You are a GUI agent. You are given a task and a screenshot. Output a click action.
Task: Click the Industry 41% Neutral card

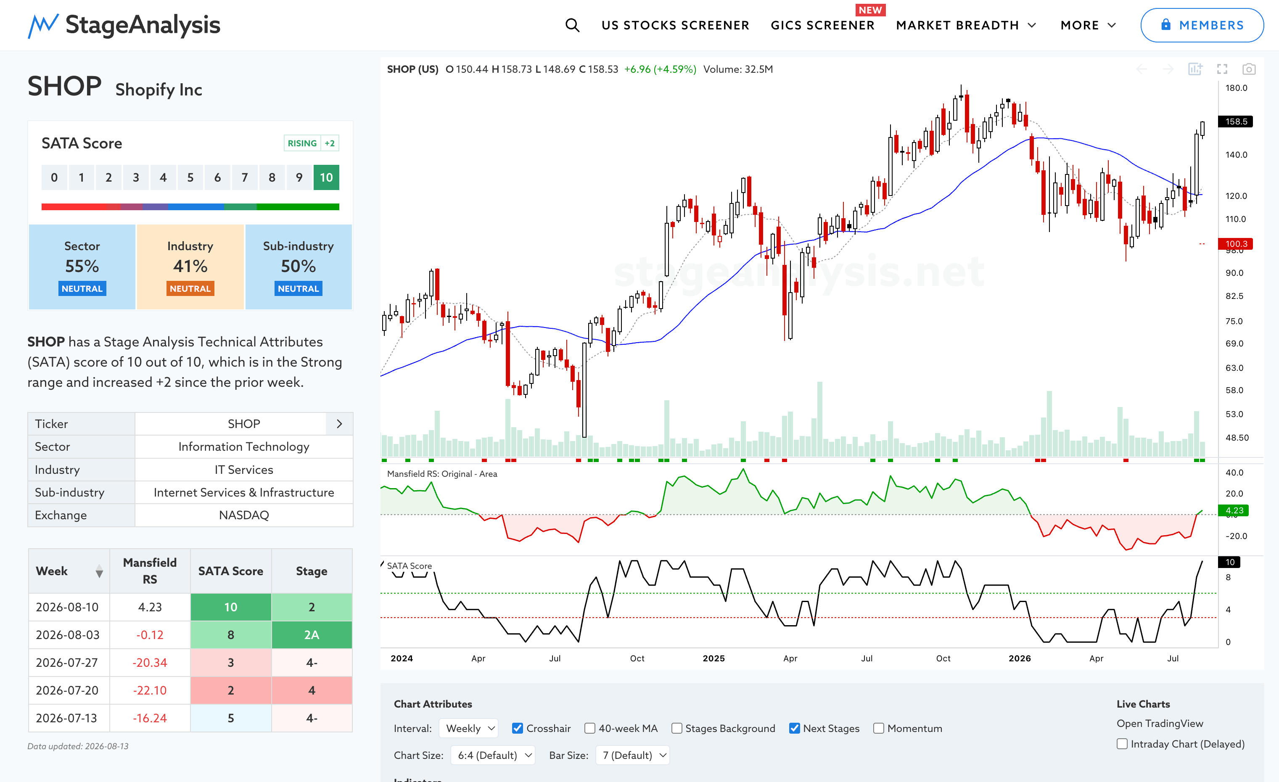click(x=190, y=267)
